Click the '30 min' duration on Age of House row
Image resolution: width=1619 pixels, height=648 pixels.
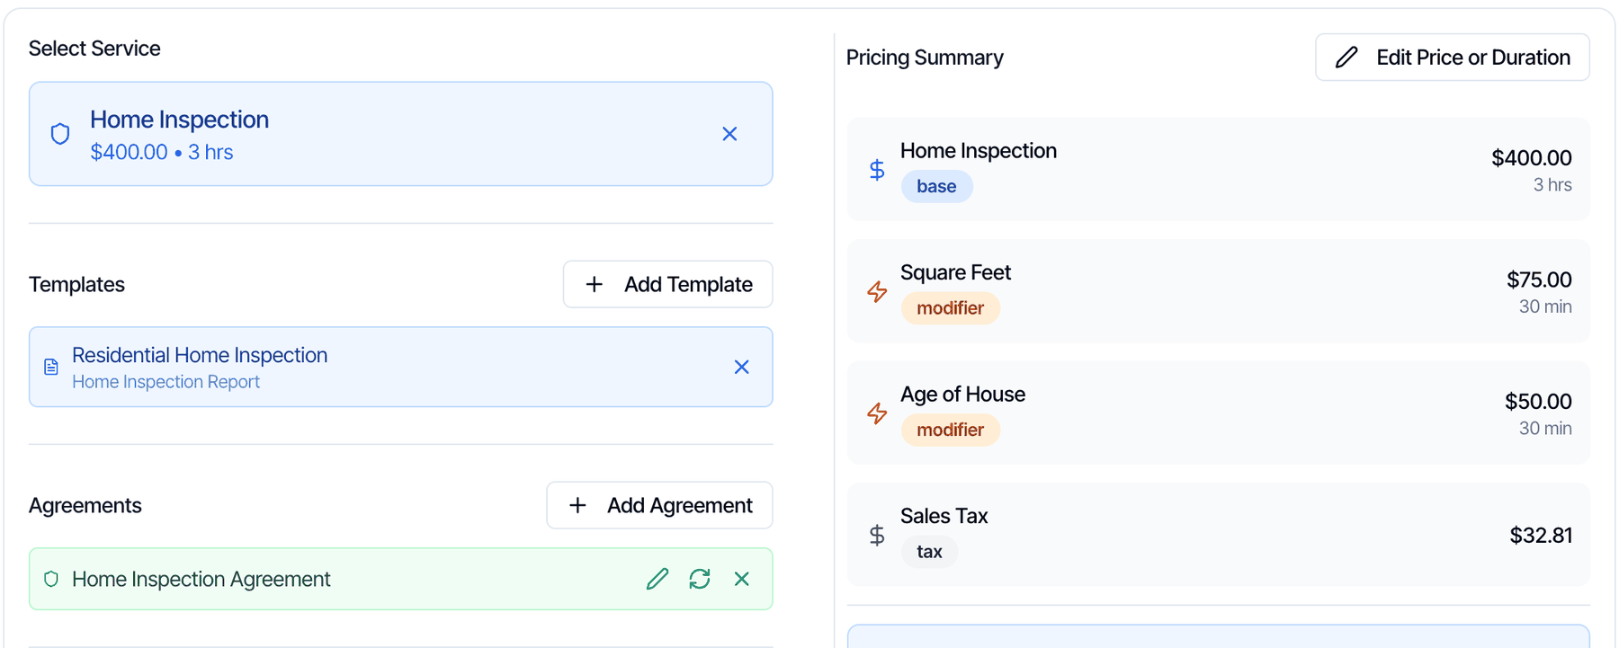pyautogui.click(x=1545, y=429)
